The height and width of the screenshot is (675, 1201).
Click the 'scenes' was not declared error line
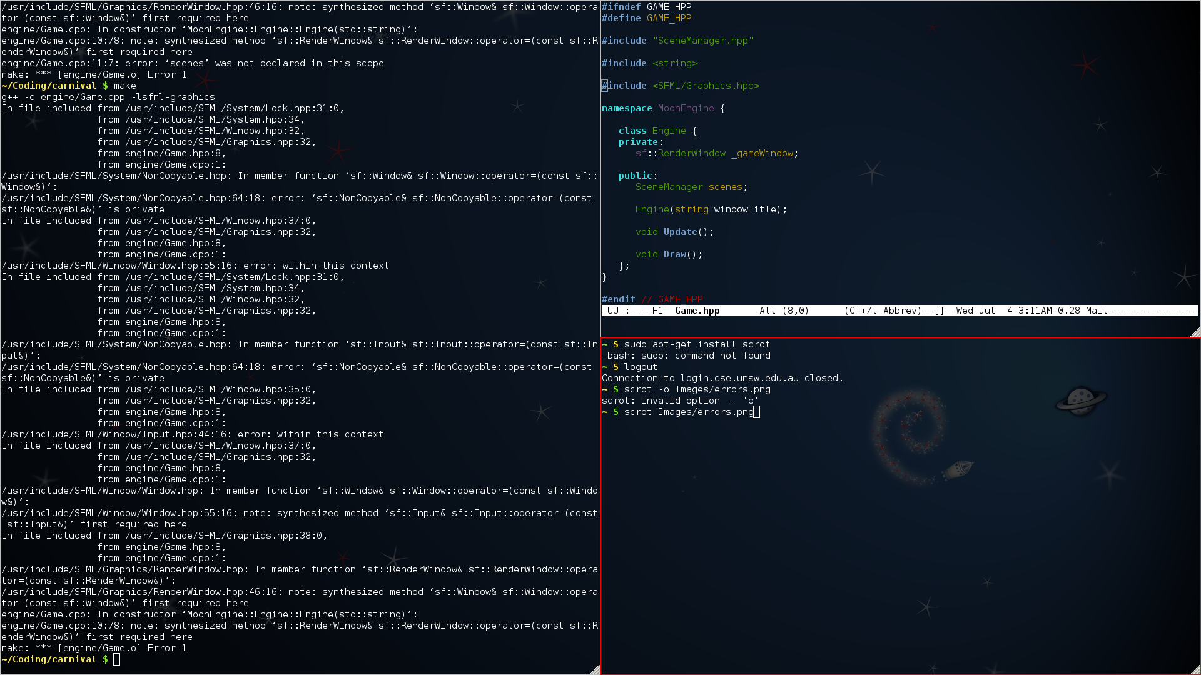click(x=193, y=63)
